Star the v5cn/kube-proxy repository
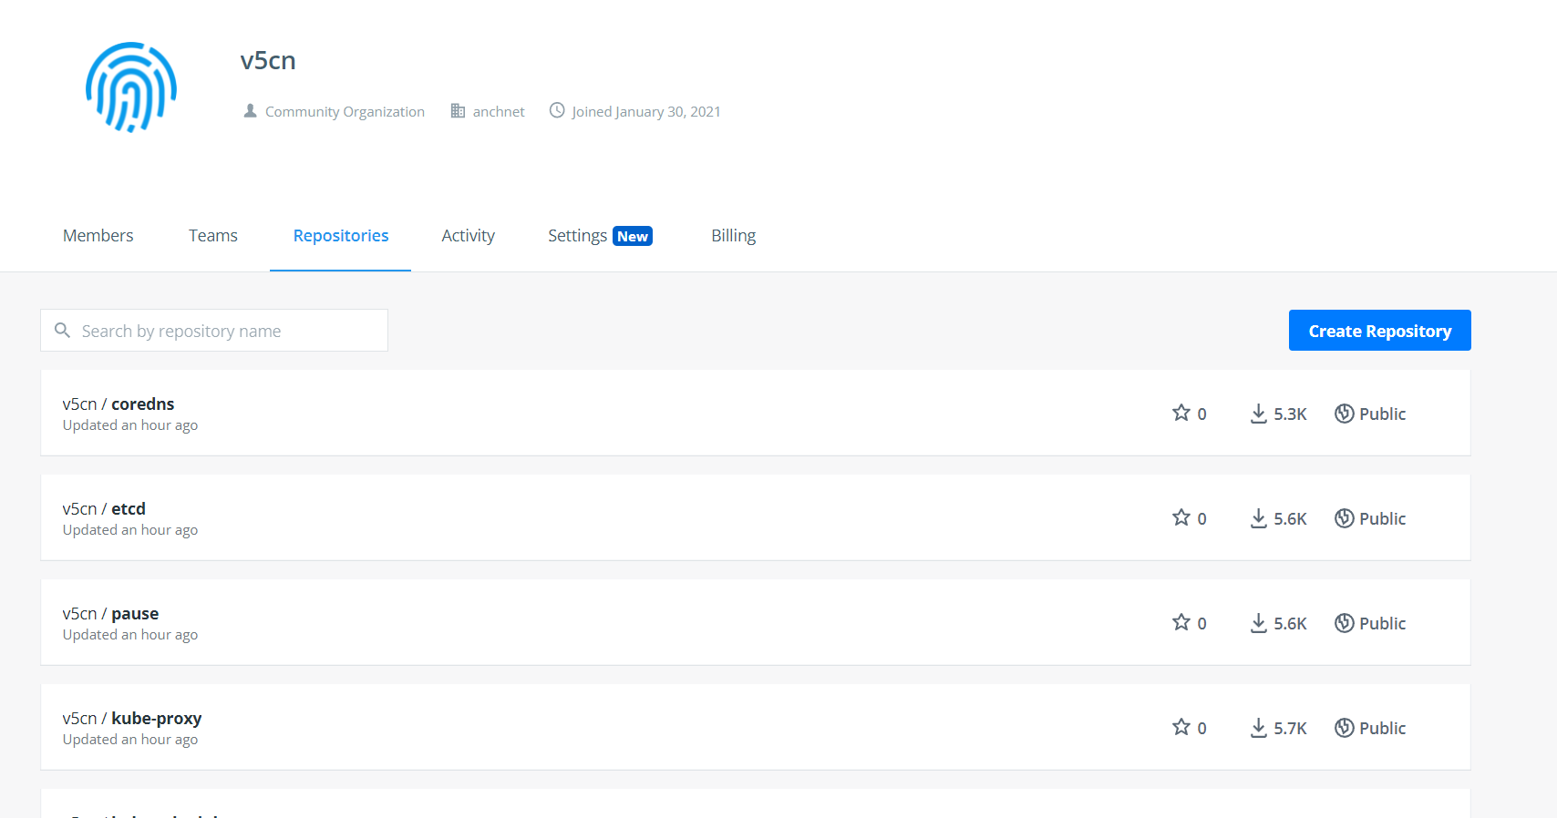This screenshot has height=818, width=1557. [1181, 727]
